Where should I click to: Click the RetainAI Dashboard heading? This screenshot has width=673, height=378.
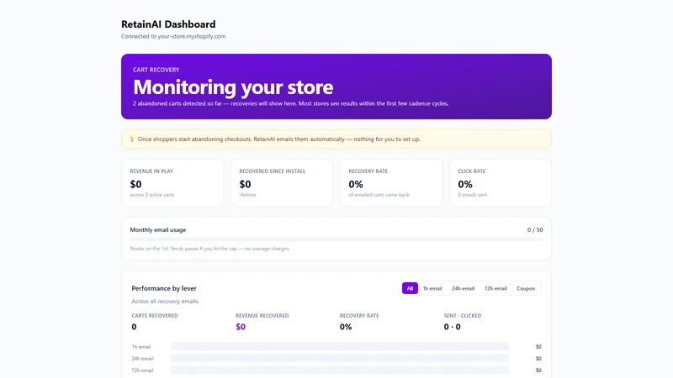point(168,24)
